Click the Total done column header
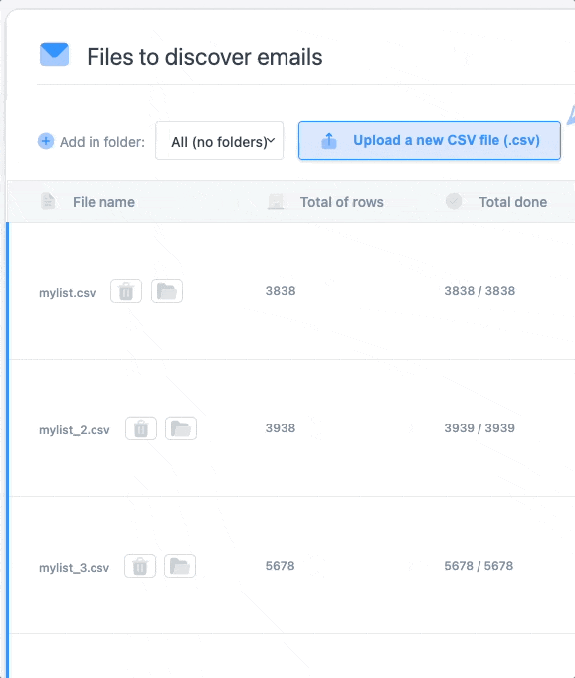This screenshot has height=678, width=575. 513,202
